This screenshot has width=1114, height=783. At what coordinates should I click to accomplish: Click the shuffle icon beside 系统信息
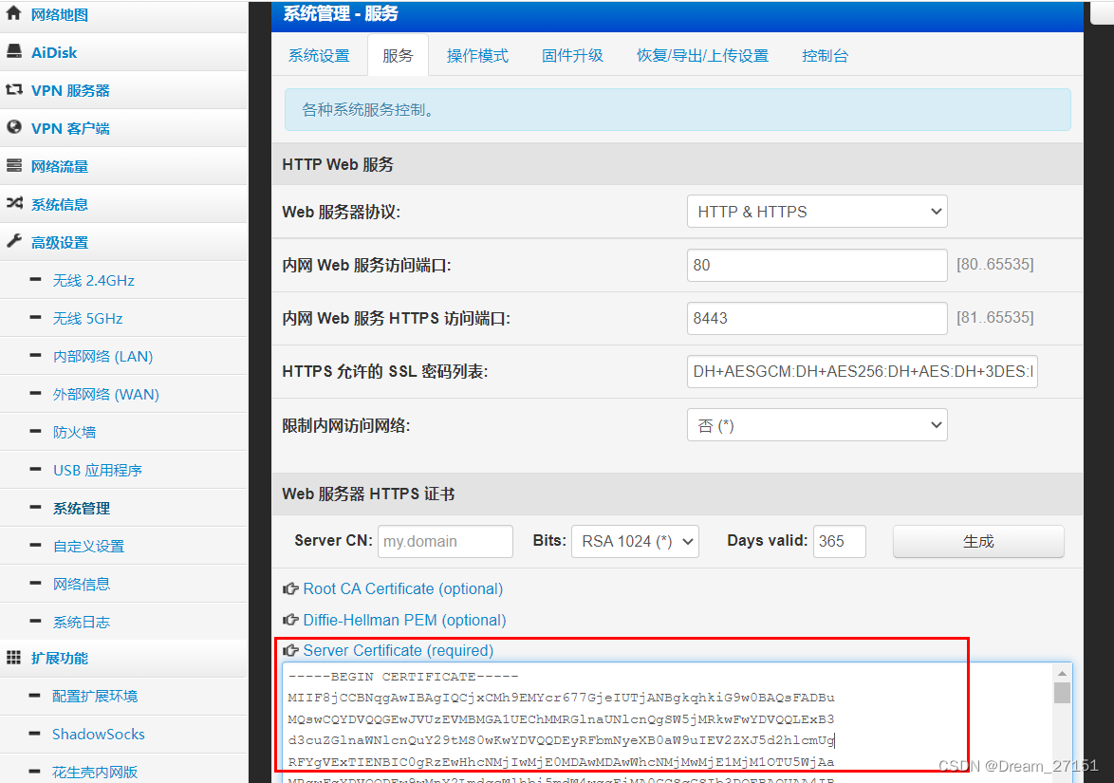tap(14, 203)
